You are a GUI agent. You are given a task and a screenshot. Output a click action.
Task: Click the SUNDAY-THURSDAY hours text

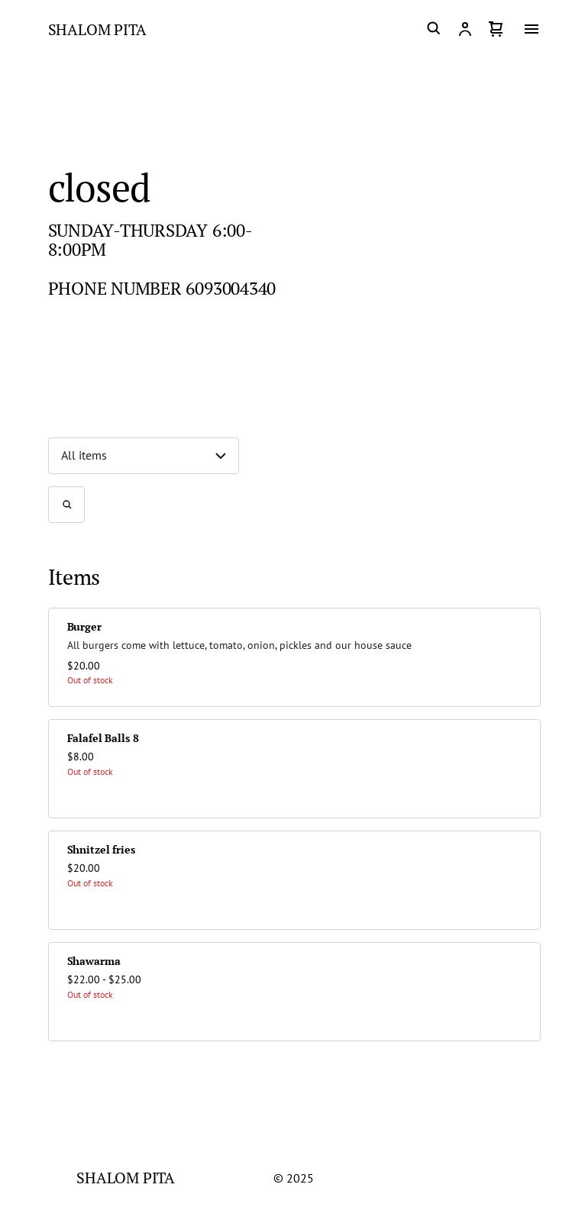(150, 240)
